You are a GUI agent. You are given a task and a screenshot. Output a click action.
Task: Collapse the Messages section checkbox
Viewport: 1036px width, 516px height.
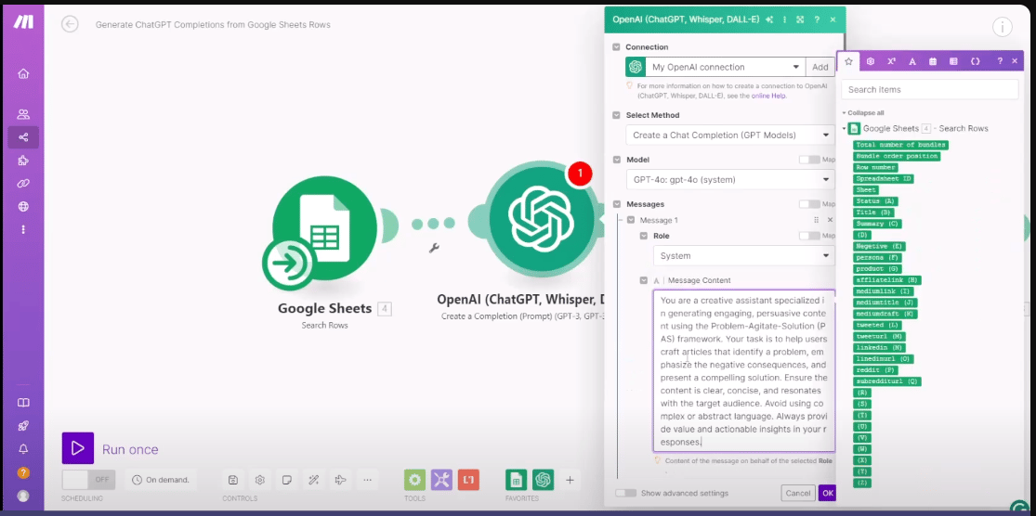616,204
